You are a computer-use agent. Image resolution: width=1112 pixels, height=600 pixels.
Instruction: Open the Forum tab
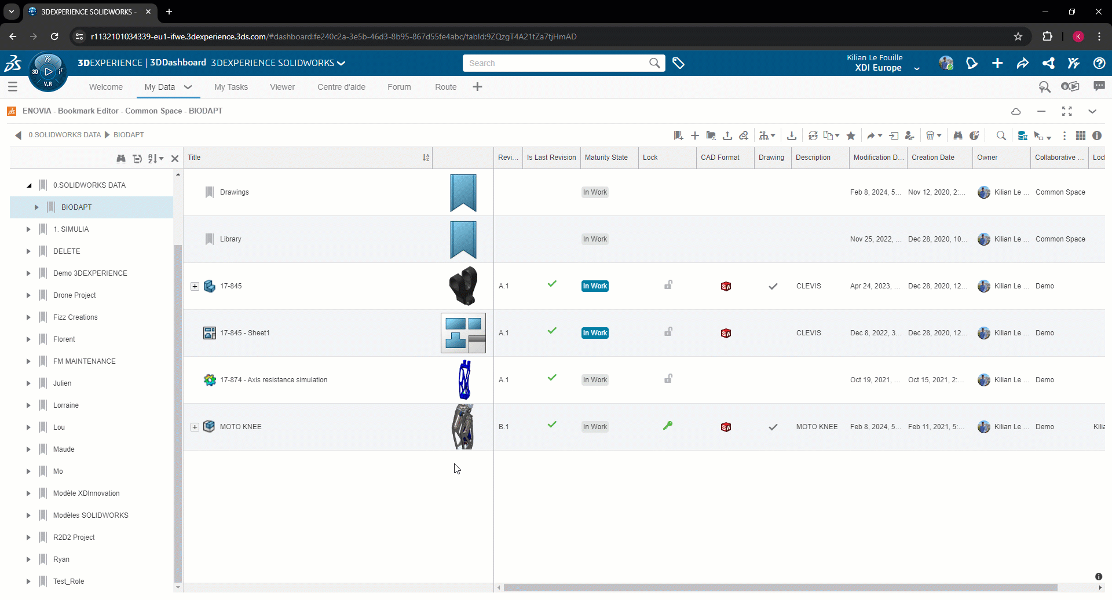[x=399, y=87]
